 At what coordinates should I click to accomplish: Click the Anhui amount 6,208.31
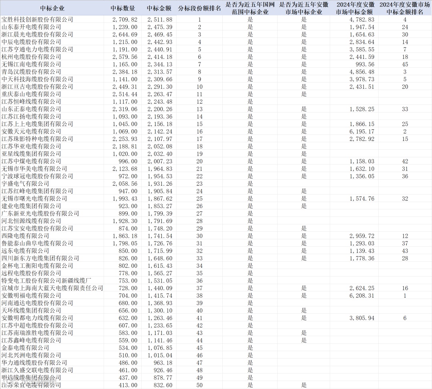[362, 295]
